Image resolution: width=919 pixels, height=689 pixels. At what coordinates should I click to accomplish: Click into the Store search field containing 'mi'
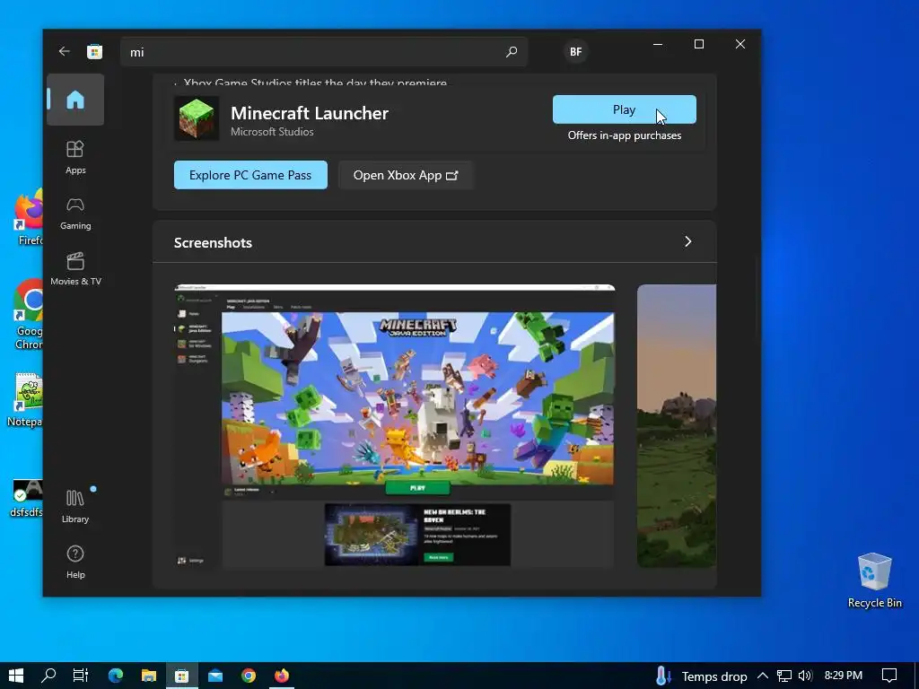click(323, 51)
